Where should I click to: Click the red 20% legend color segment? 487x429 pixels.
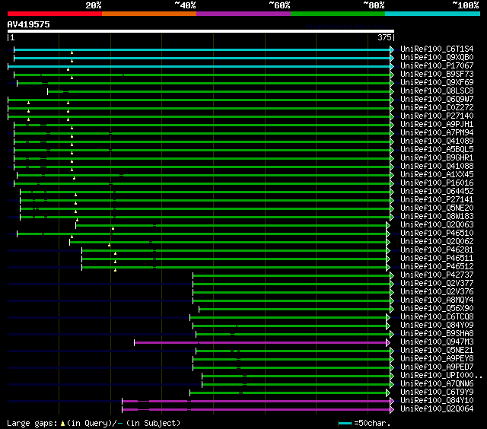(54, 14)
